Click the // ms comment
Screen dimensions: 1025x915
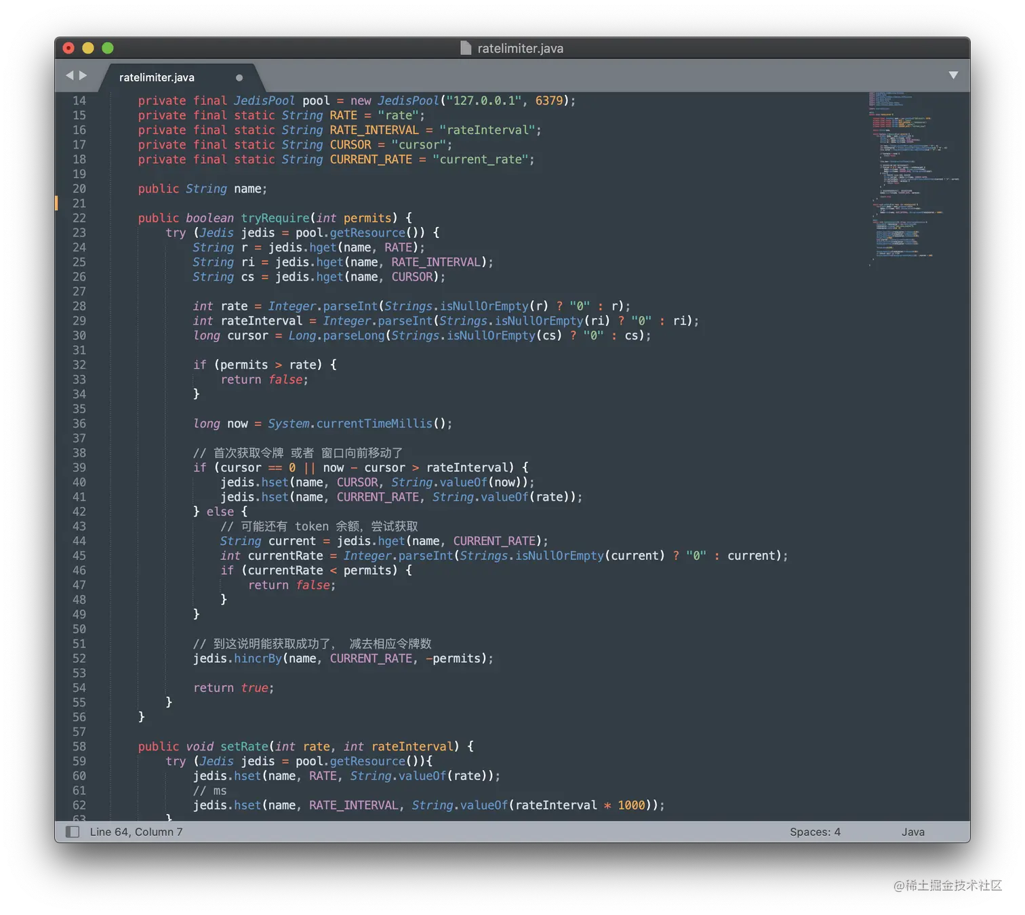(210, 790)
